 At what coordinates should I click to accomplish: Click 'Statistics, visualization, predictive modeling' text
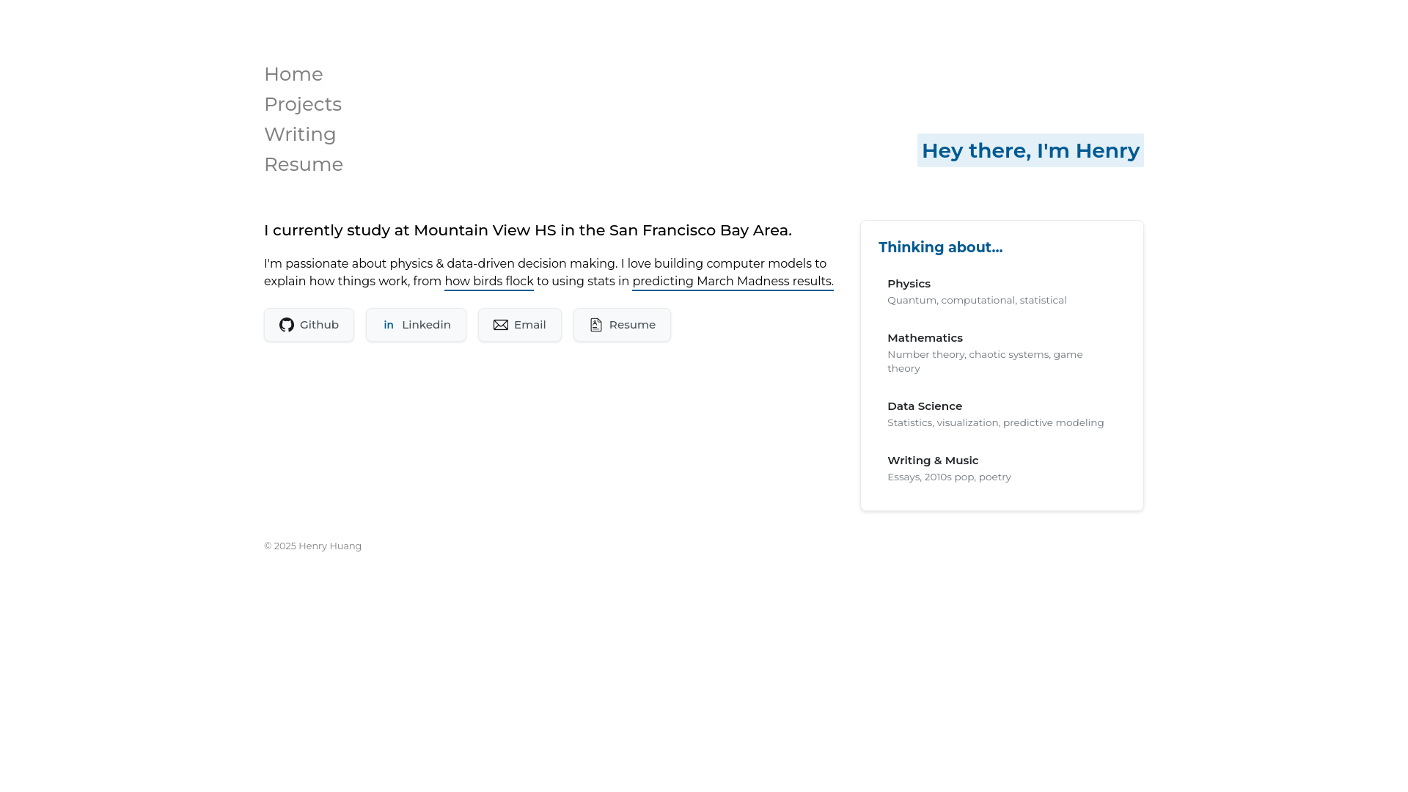pos(995,422)
